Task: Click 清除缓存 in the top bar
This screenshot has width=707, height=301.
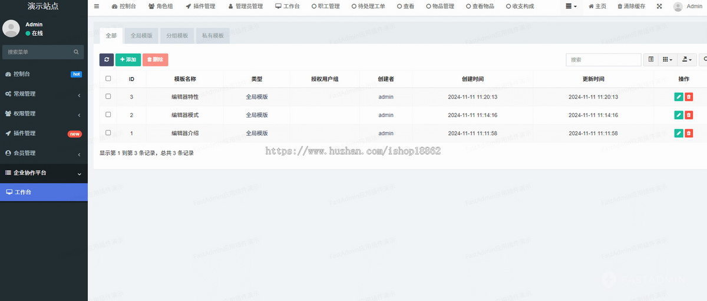Action: coord(631,6)
